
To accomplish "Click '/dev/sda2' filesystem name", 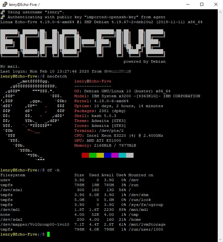I will tap(11, 219).
